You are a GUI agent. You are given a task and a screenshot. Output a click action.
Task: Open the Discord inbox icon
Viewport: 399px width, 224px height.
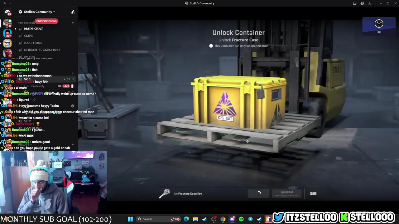355,3
